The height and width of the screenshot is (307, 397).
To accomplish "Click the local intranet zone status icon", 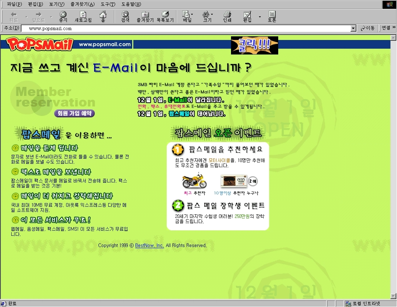I will (348, 303).
